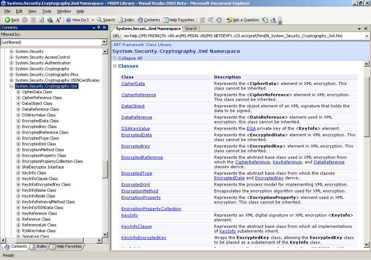Open the How Do I dropdown arrow
The height and width of the screenshot is (260, 371).
(x=93, y=20)
